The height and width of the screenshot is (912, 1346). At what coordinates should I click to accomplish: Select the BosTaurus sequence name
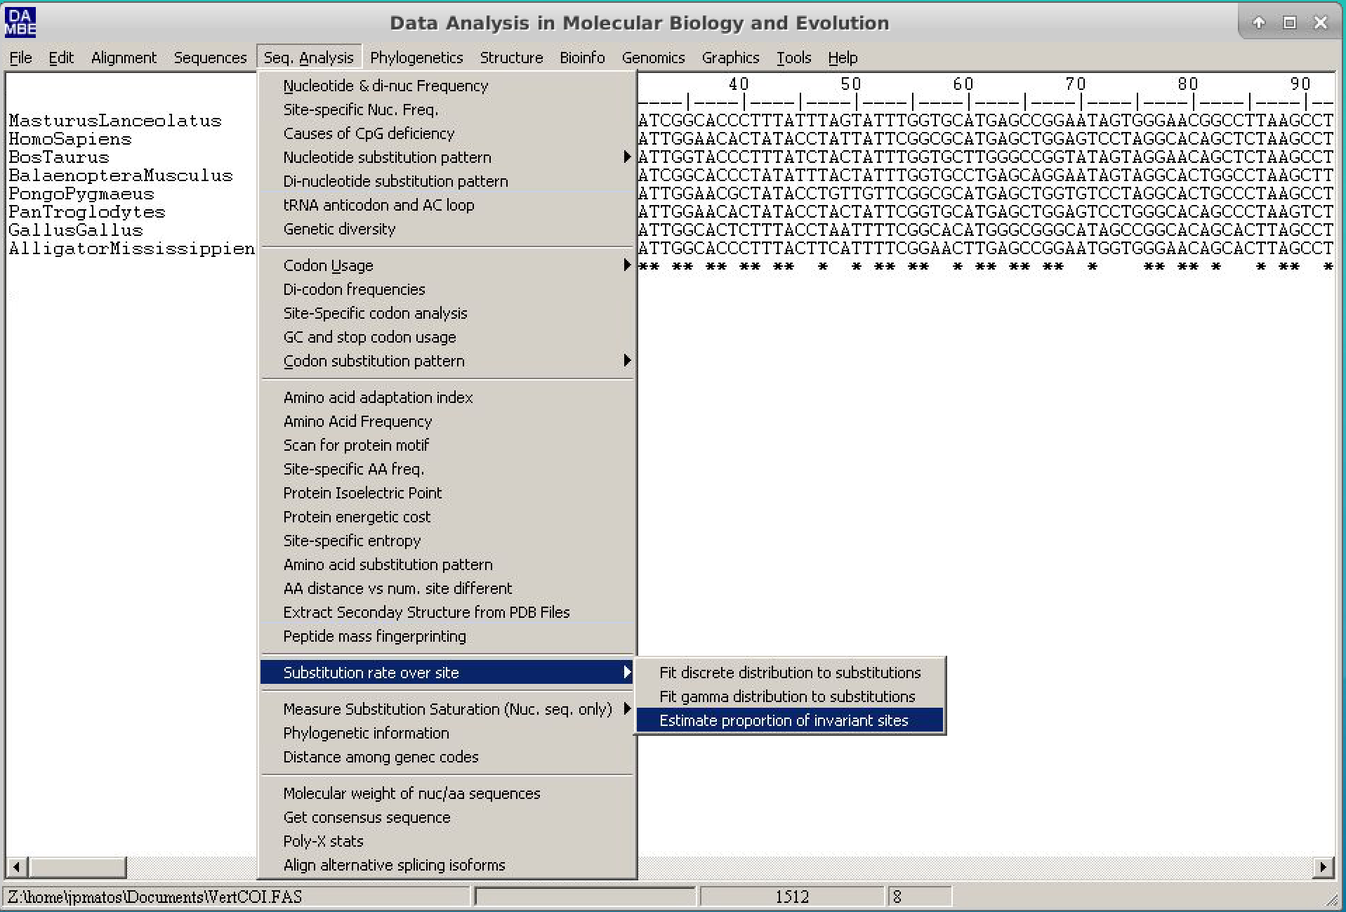(59, 157)
